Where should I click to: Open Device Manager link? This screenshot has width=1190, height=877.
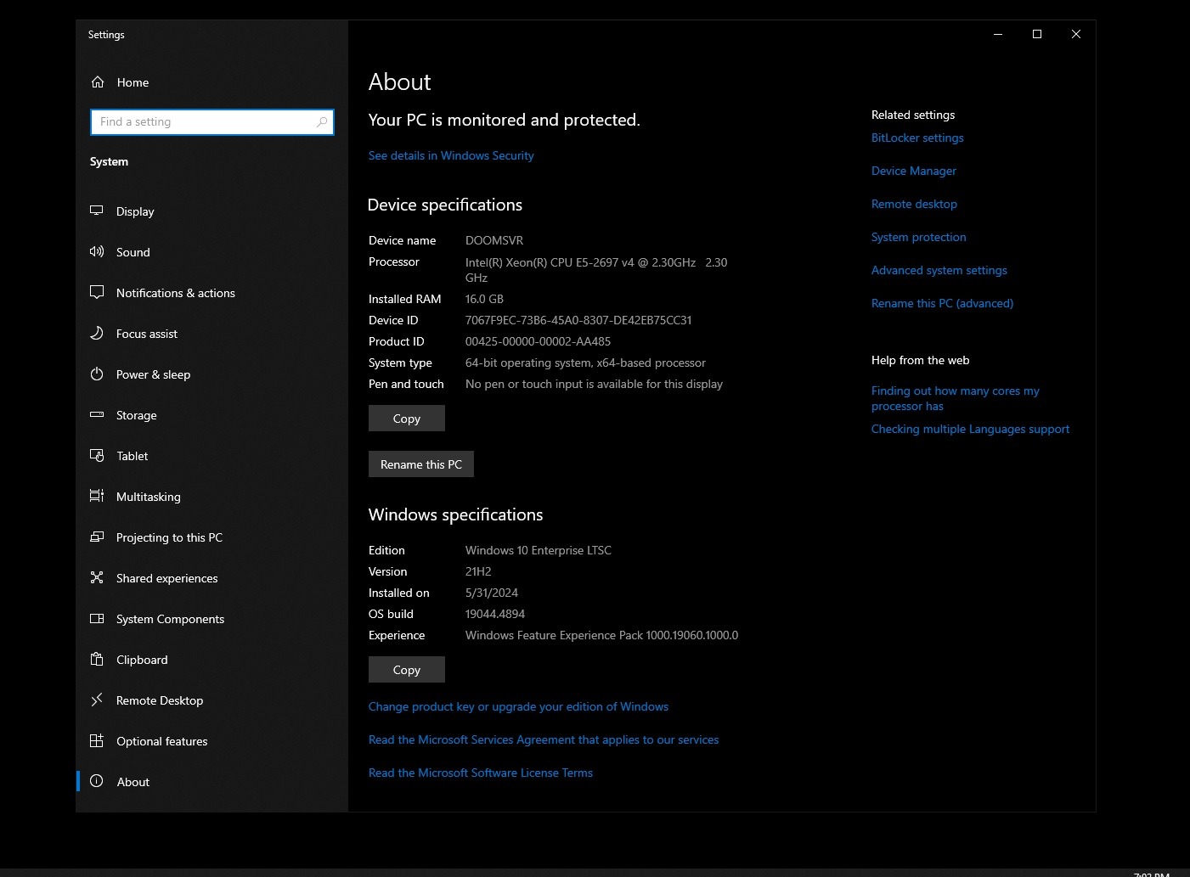pos(914,171)
